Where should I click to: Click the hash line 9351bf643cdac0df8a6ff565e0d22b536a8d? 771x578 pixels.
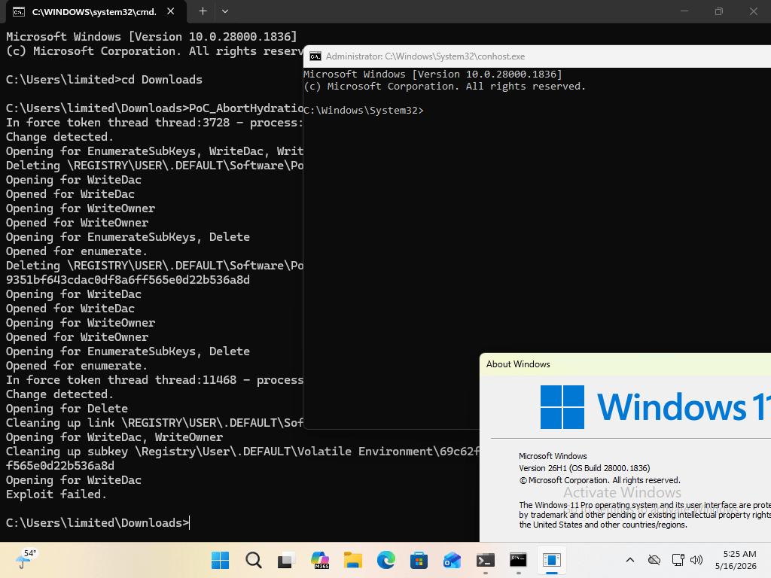coord(128,280)
